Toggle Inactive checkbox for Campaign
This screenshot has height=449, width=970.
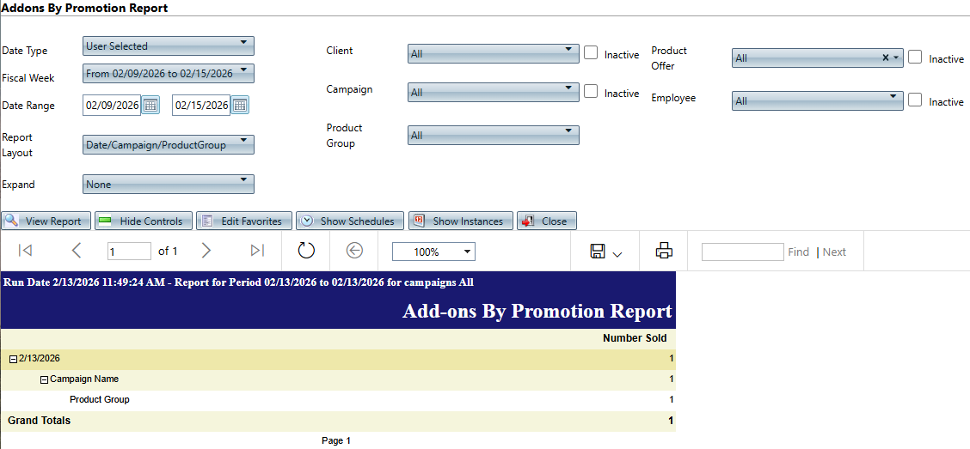pyautogui.click(x=591, y=91)
